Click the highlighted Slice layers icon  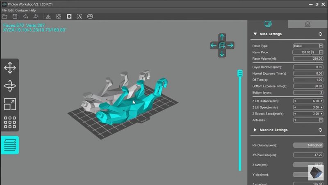click(10, 145)
